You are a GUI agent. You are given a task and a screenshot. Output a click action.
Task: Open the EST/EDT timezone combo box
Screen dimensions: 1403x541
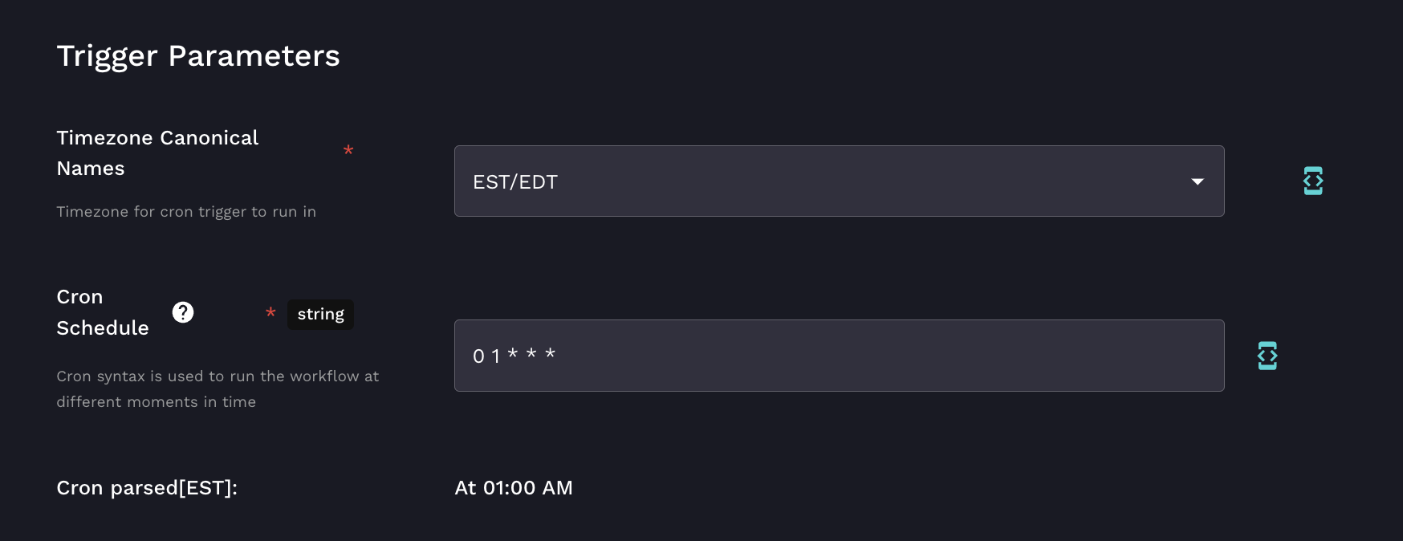pos(838,181)
